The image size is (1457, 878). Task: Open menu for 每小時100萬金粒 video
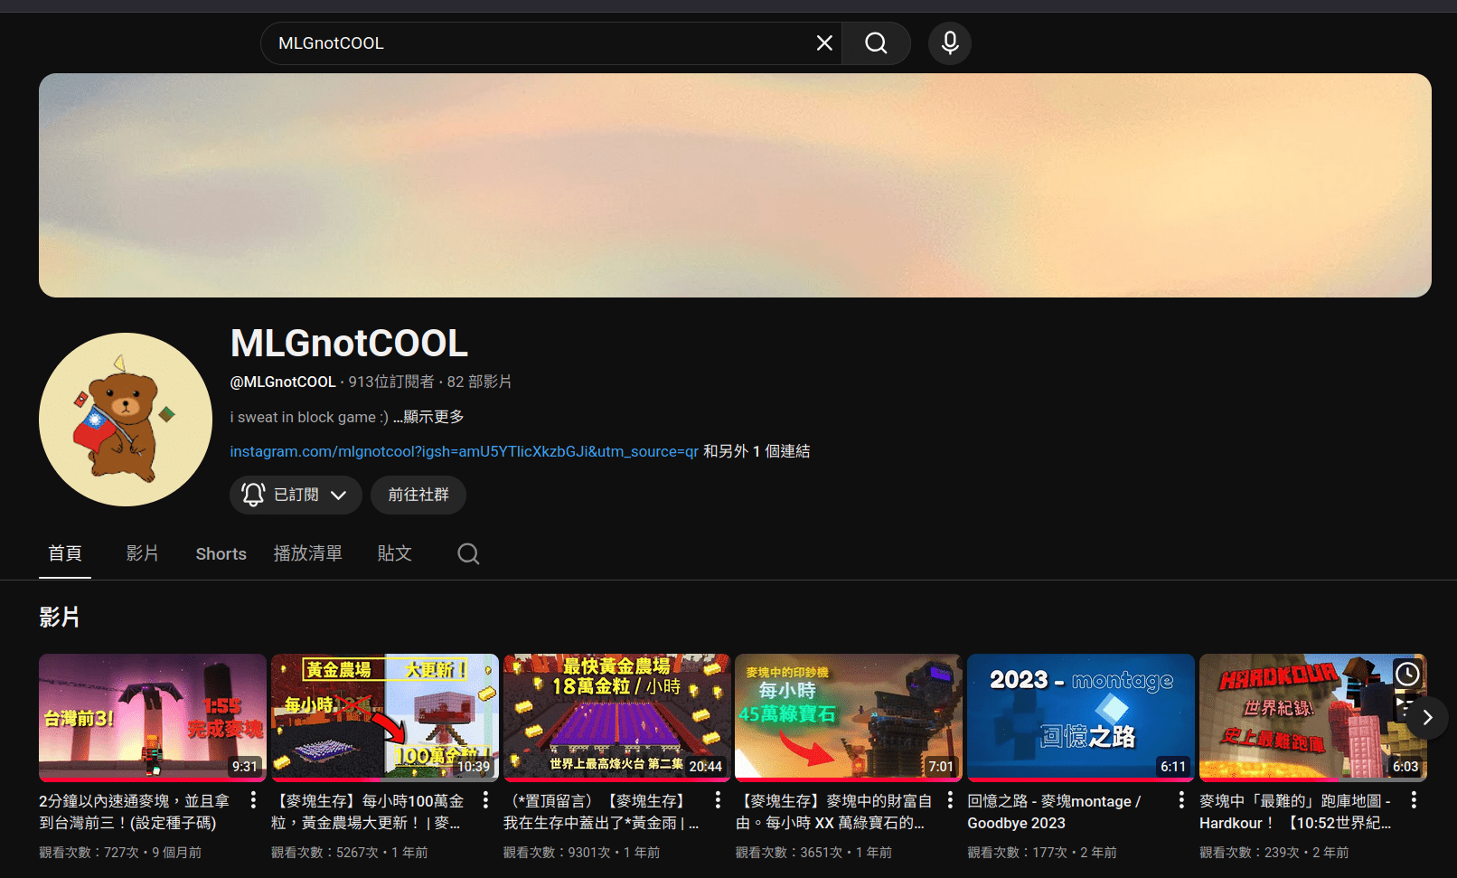[x=485, y=800]
